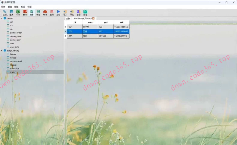The height and width of the screenshot is (145, 237).
Task: Click the 连接 (Connect) toolbar icon
Action: click(4, 12)
